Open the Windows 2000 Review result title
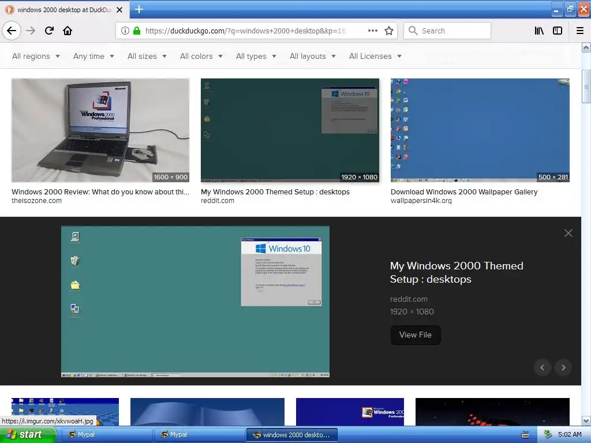Viewport: 591px width, 443px height. 100,192
